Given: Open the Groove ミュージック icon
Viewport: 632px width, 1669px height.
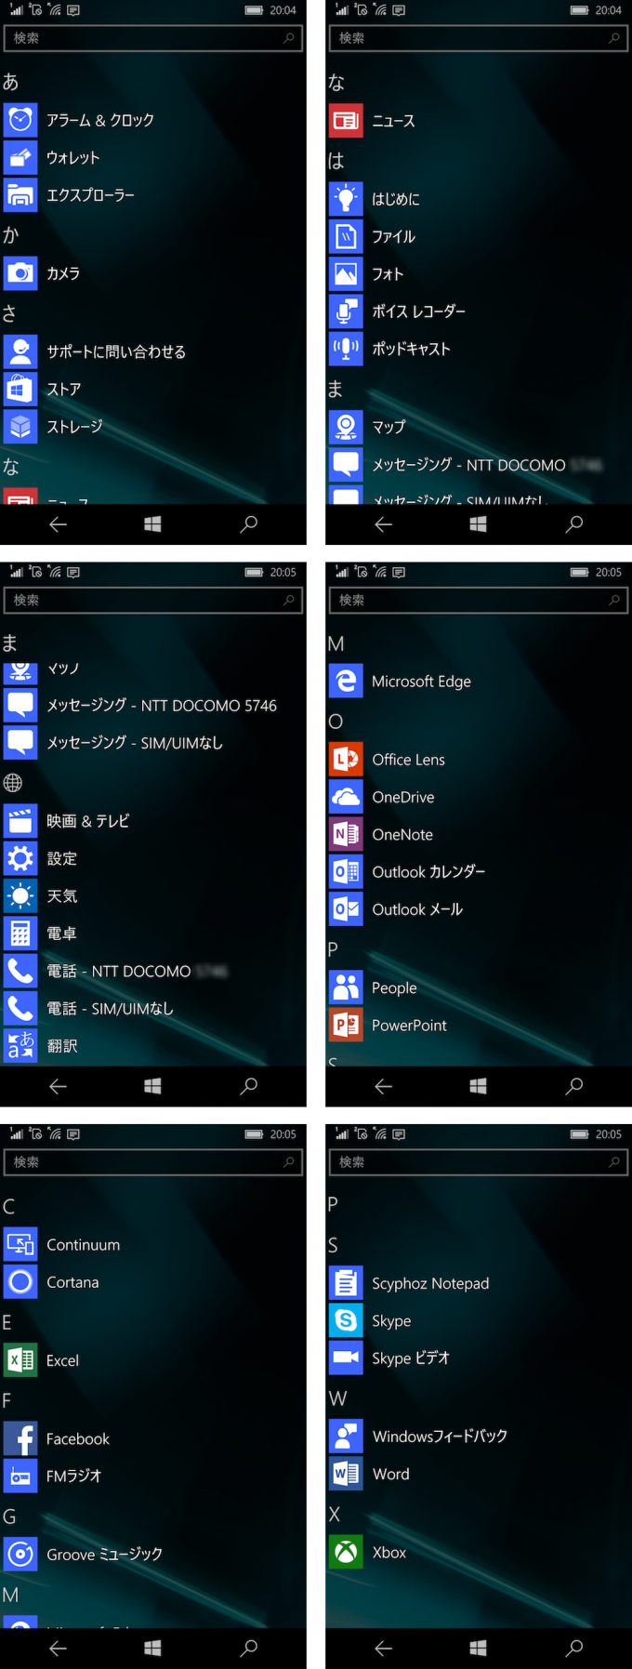Looking at the screenshot, I should (x=20, y=1555).
